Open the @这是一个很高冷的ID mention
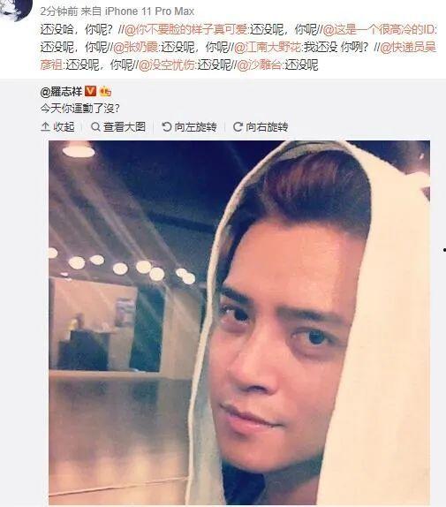Image resolution: width=446 pixels, height=507 pixels. click(380, 30)
